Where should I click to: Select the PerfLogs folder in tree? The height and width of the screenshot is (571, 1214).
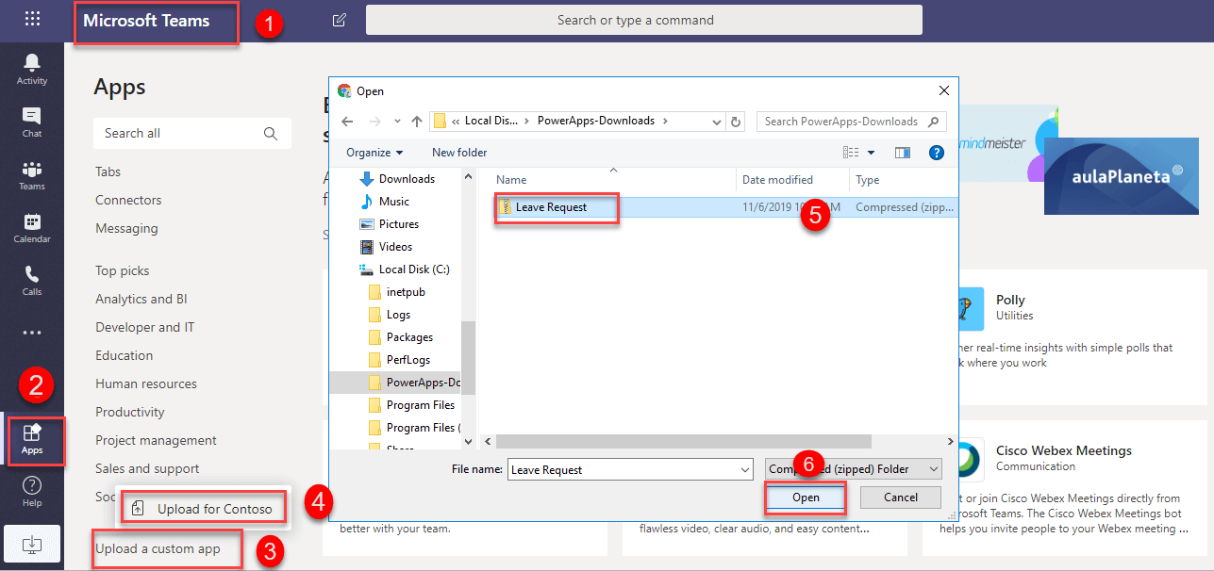pyautogui.click(x=407, y=360)
